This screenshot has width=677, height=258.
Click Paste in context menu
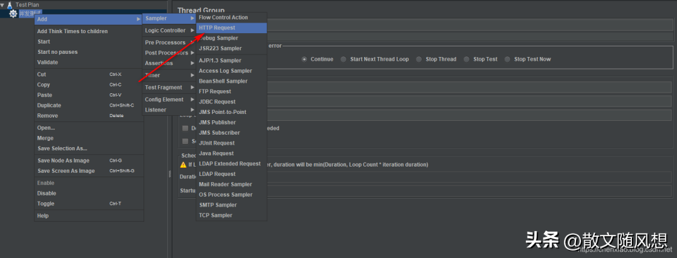[88, 95]
